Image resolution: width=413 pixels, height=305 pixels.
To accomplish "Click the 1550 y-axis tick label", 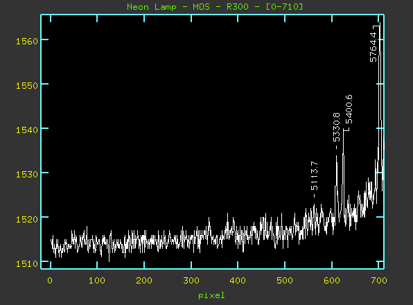I will click(27, 85).
